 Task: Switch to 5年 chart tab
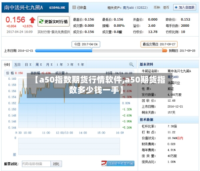[x=81, y=65]
